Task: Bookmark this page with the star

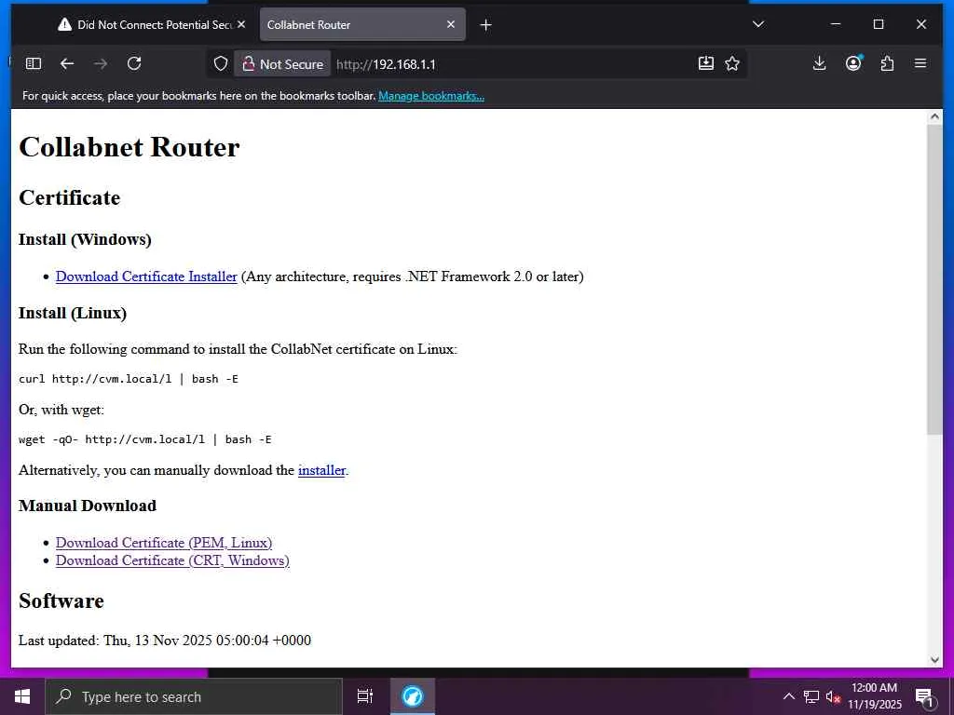Action: [x=732, y=64]
